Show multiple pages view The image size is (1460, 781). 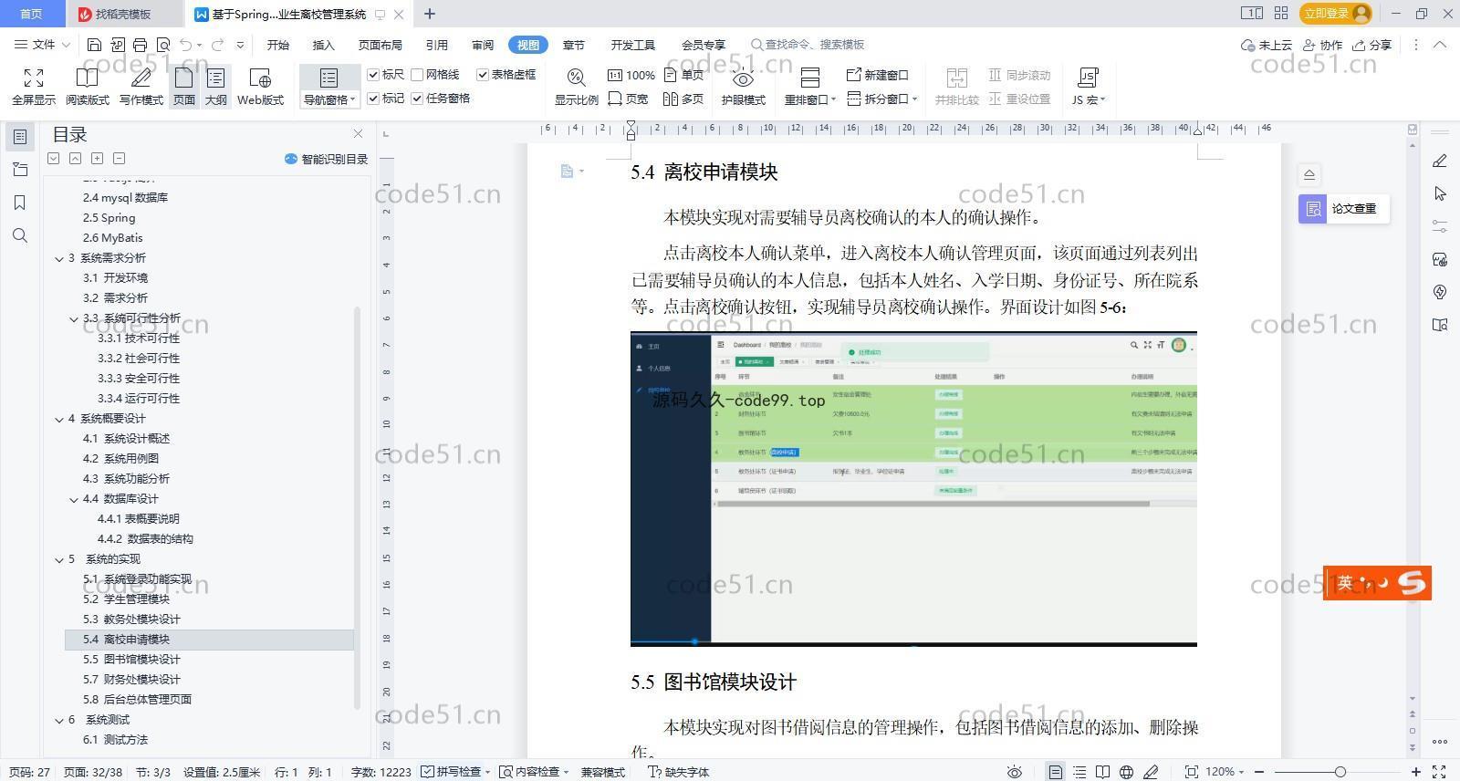(684, 99)
